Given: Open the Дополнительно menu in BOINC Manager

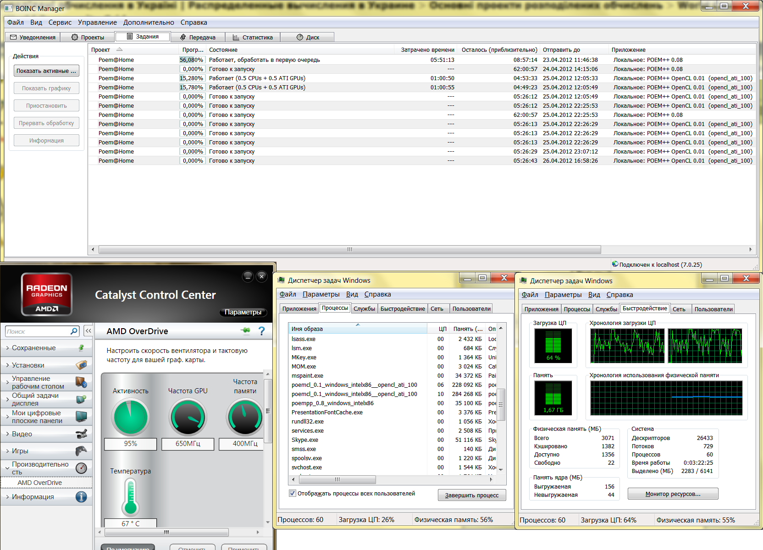Looking at the screenshot, I should click(149, 22).
